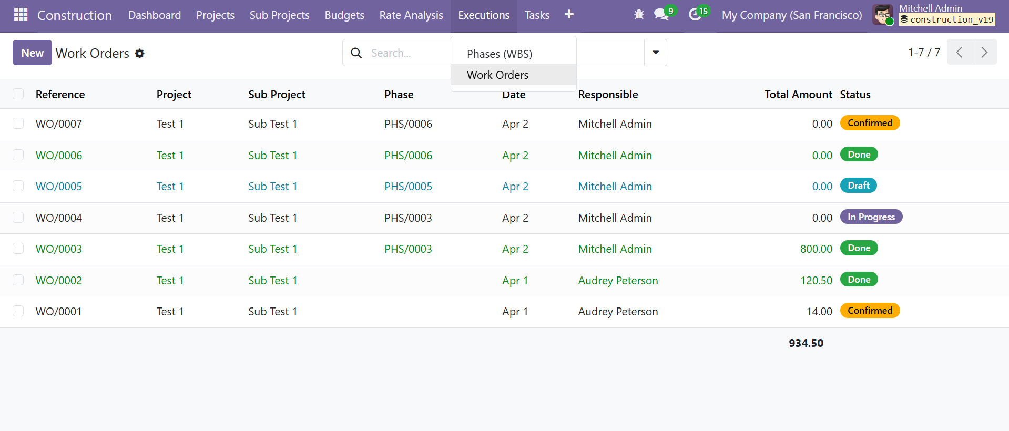Go to previous page arrow
1009x431 pixels.
click(959, 52)
